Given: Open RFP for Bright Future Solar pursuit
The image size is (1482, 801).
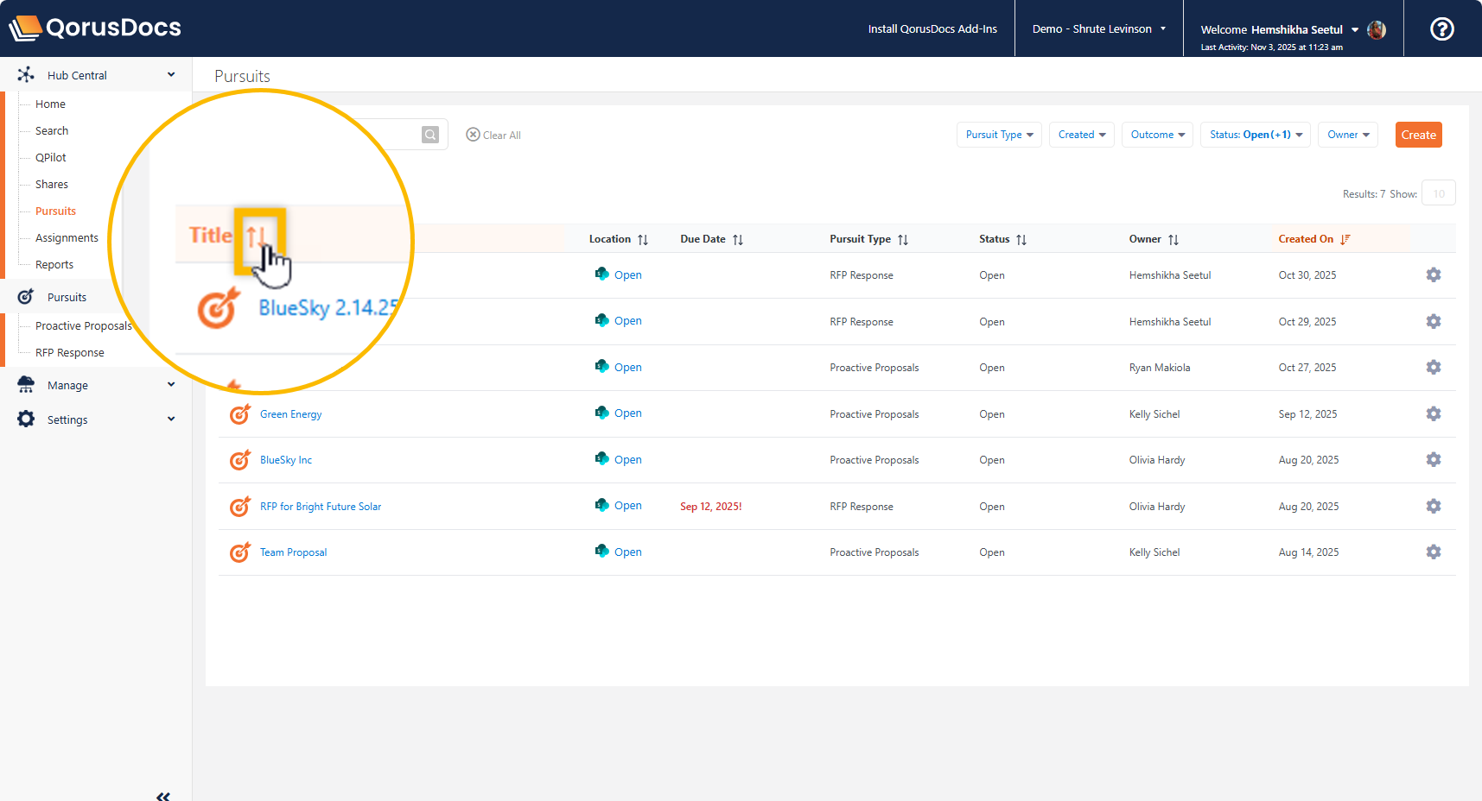Looking at the screenshot, I should (320, 507).
